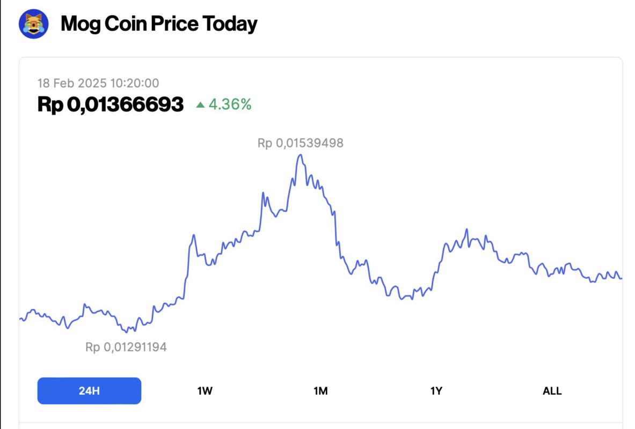Switch chart to 1W range

(205, 391)
